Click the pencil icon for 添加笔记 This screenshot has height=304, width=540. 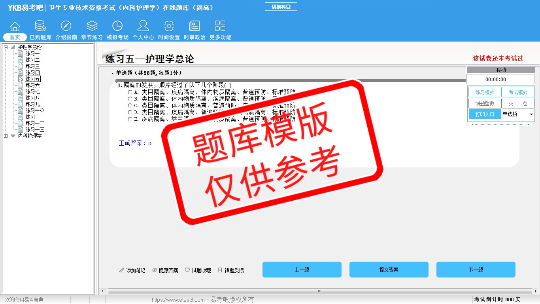tap(122, 270)
